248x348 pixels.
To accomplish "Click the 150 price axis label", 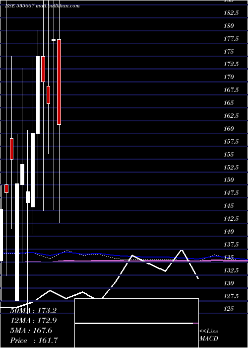I will [x=229, y=180].
